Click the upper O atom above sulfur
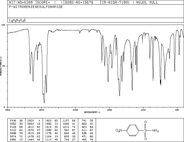This screenshot has height=142, width=184. pyautogui.click(x=145, y=122)
